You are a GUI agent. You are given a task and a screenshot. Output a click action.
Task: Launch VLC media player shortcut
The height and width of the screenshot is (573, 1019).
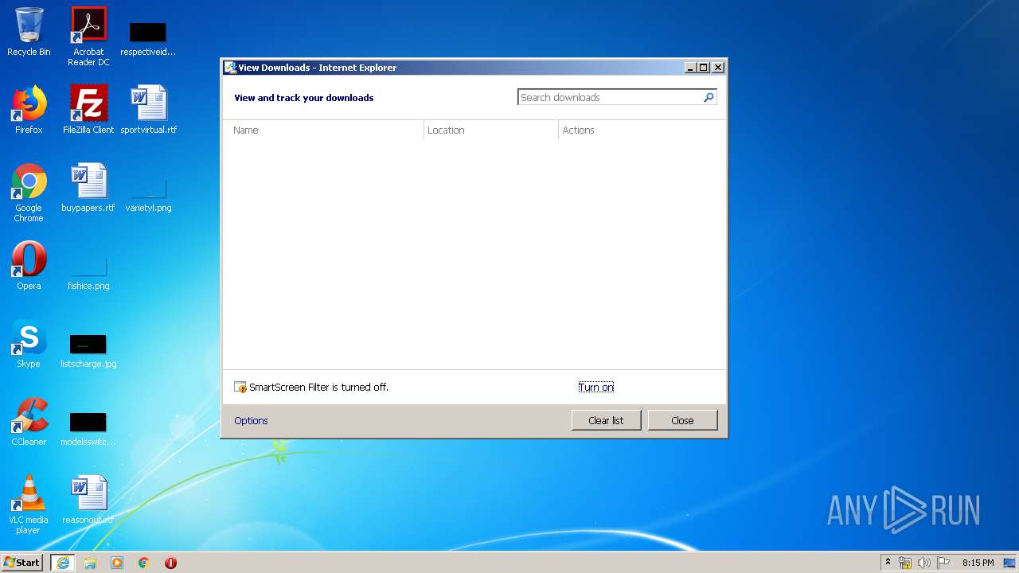29,505
